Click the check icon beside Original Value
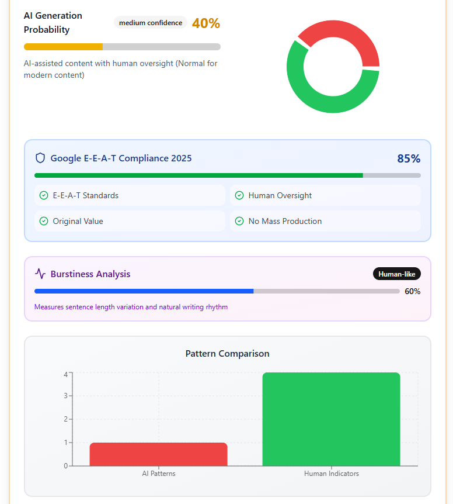 tap(44, 221)
